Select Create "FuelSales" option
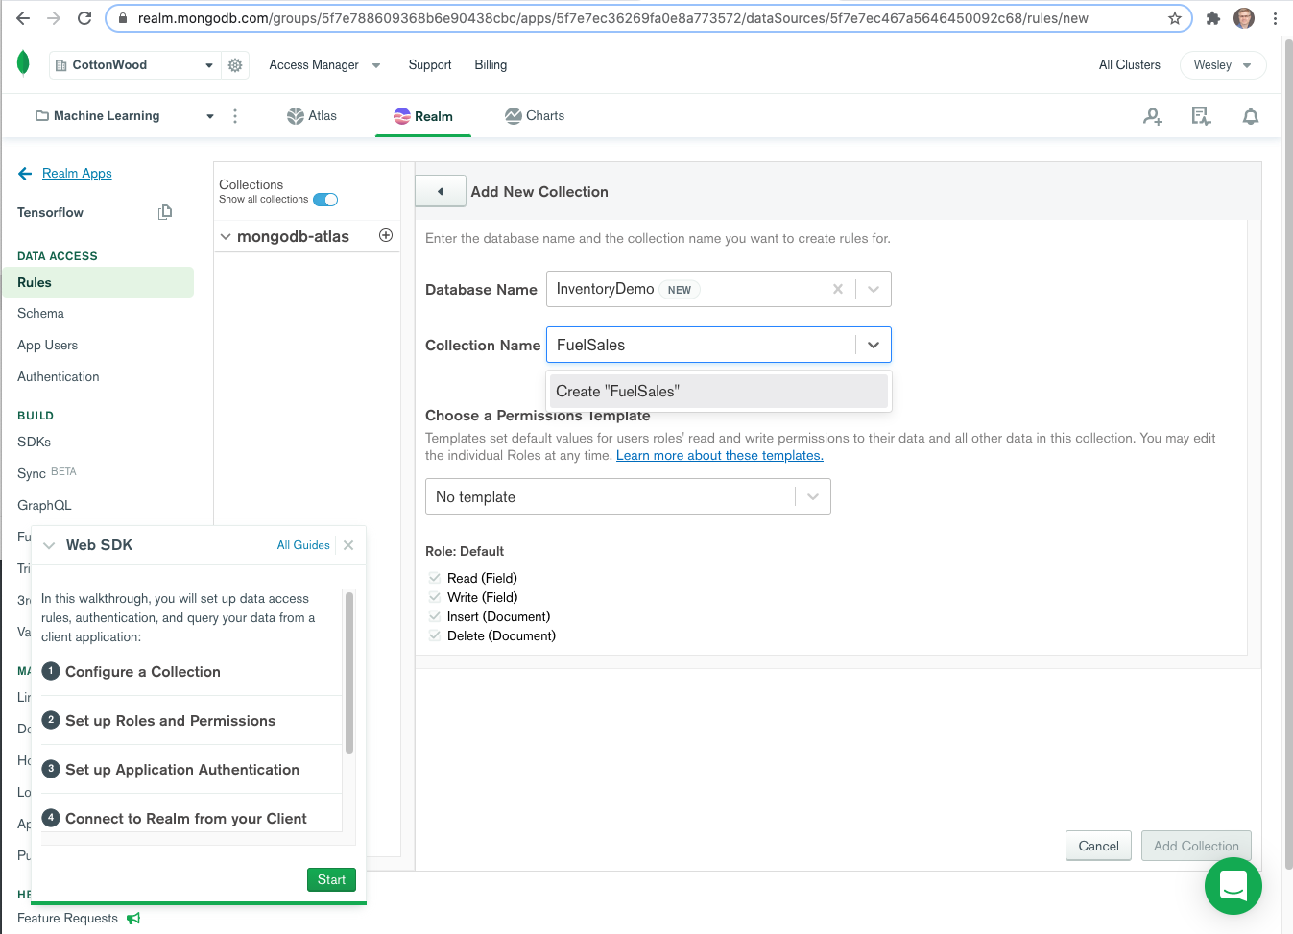Image resolution: width=1293 pixels, height=934 pixels. (x=719, y=392)
